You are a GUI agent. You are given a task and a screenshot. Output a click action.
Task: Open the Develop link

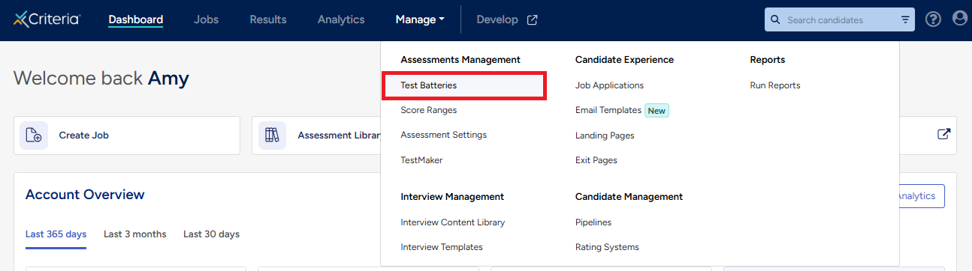coord(507,20)
